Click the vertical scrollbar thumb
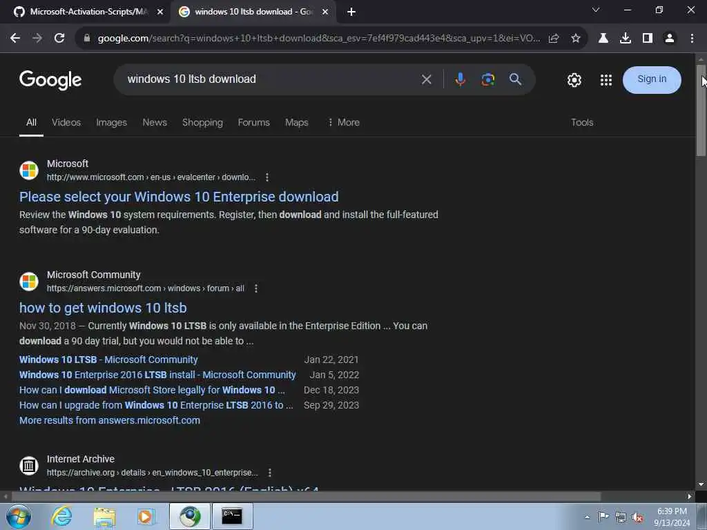This screenshot has height=530, width=707. point(701,110)
